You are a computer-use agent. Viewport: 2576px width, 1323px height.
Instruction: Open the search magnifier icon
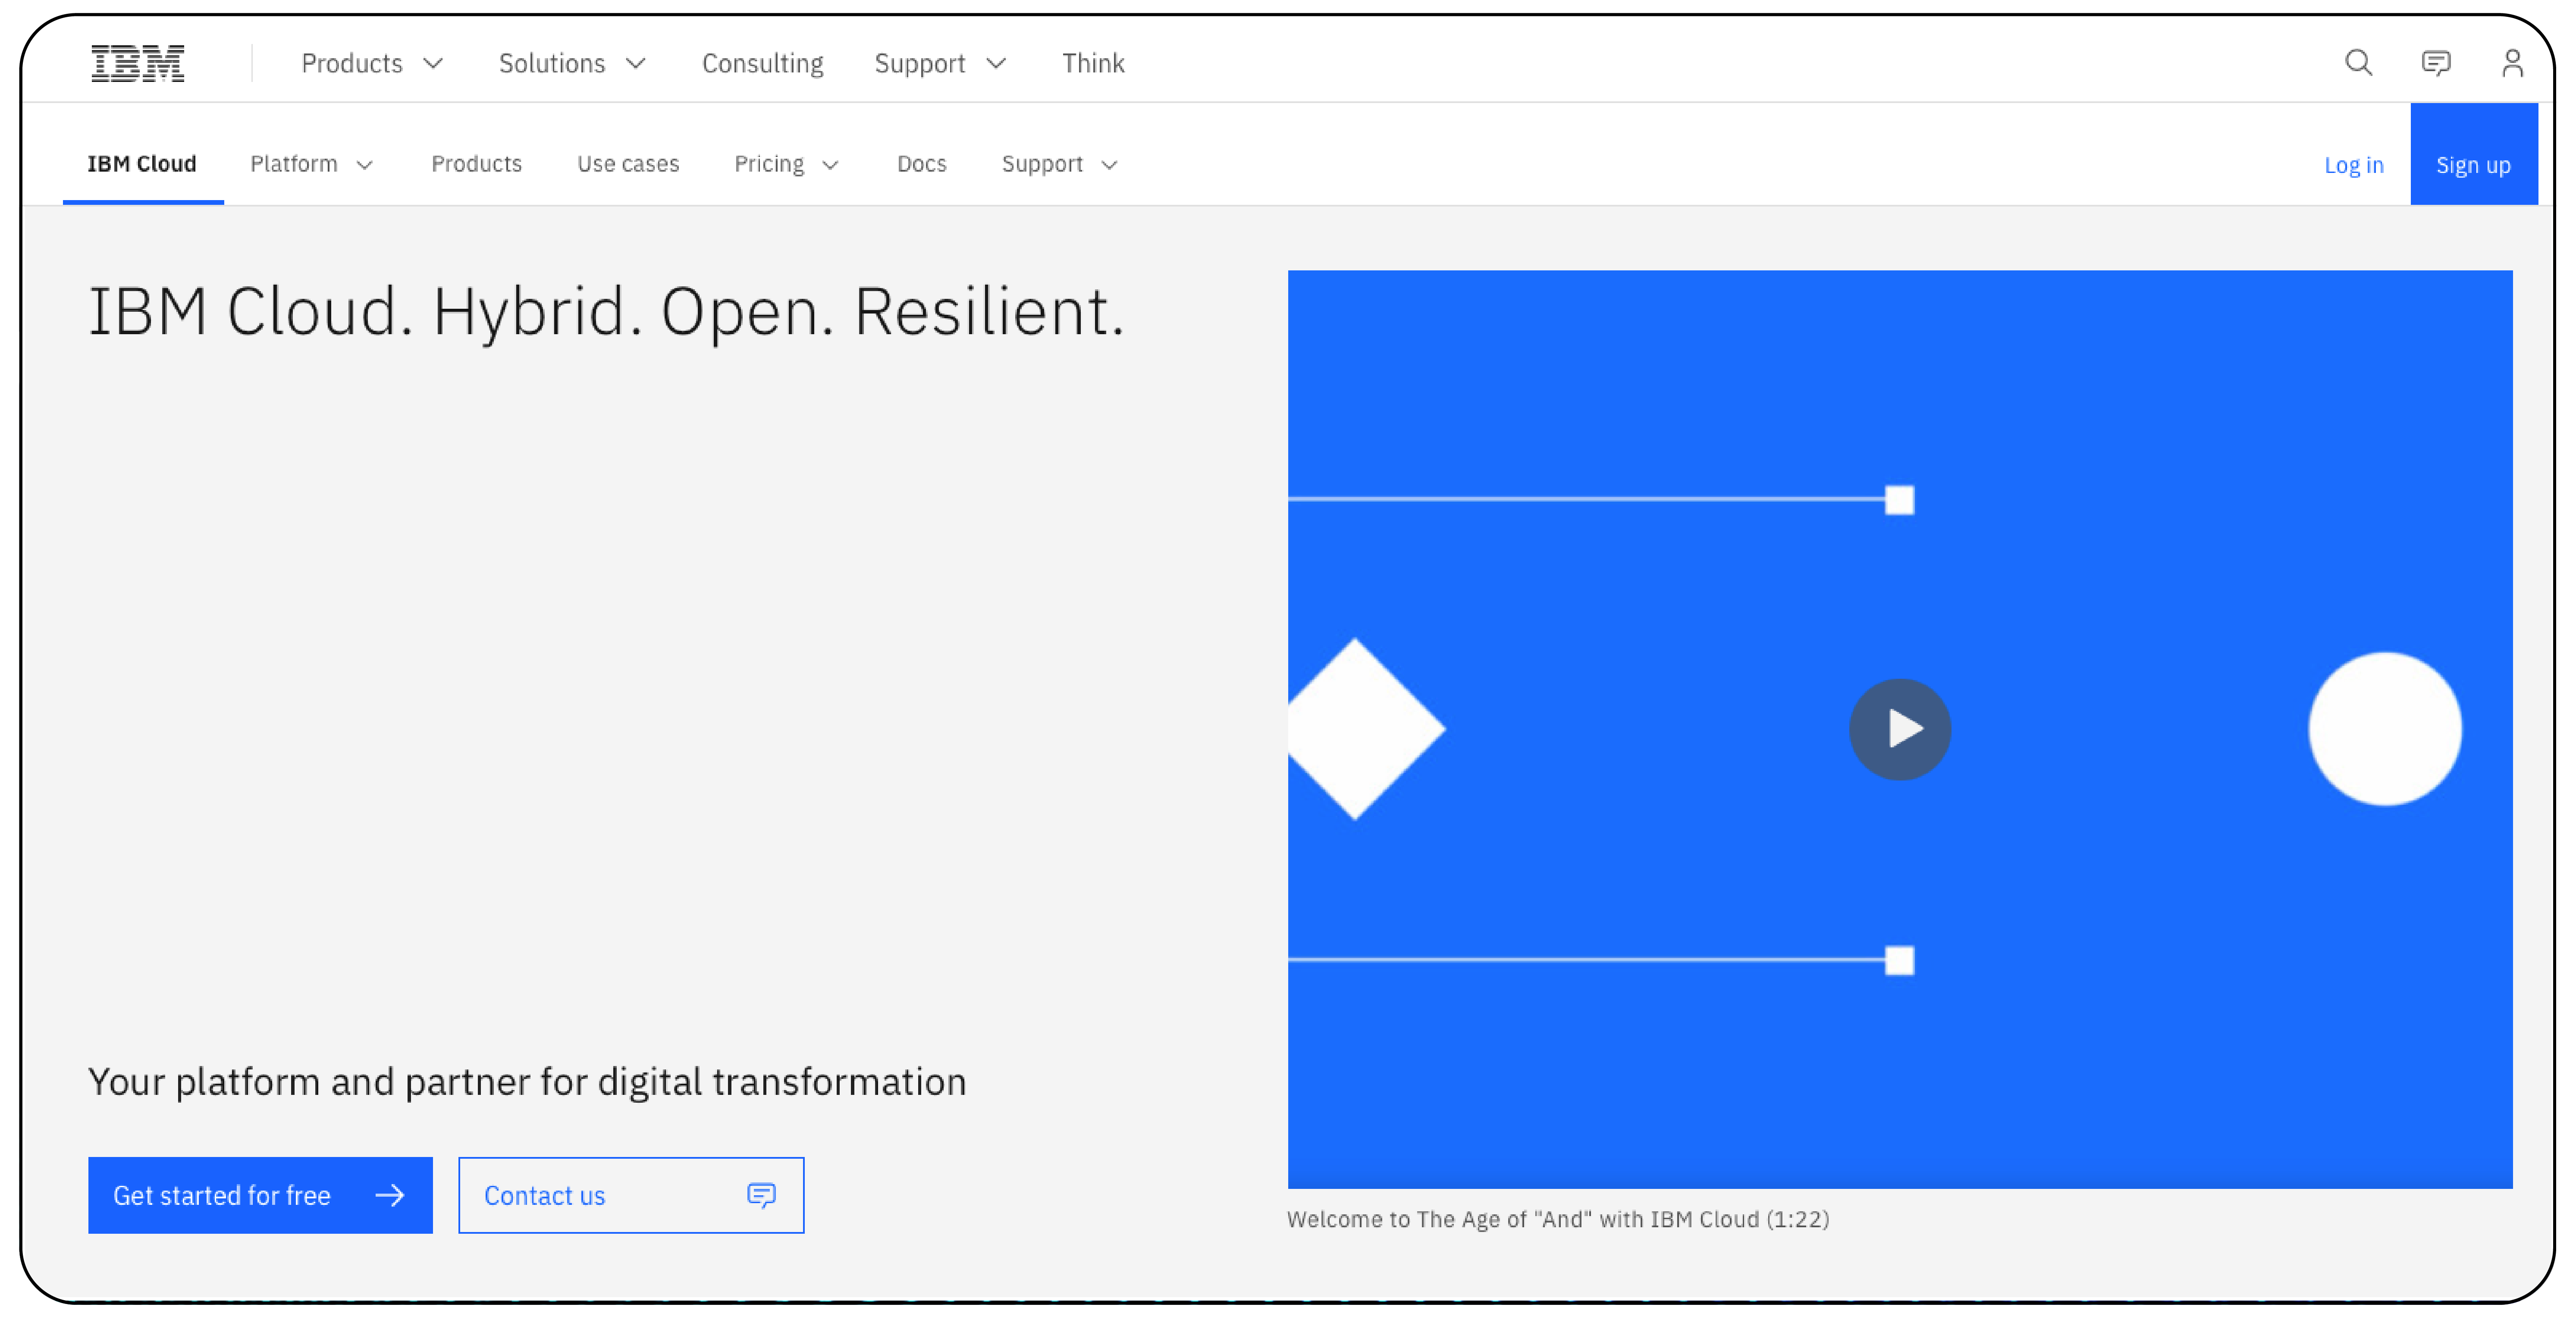click(2358, 63)
